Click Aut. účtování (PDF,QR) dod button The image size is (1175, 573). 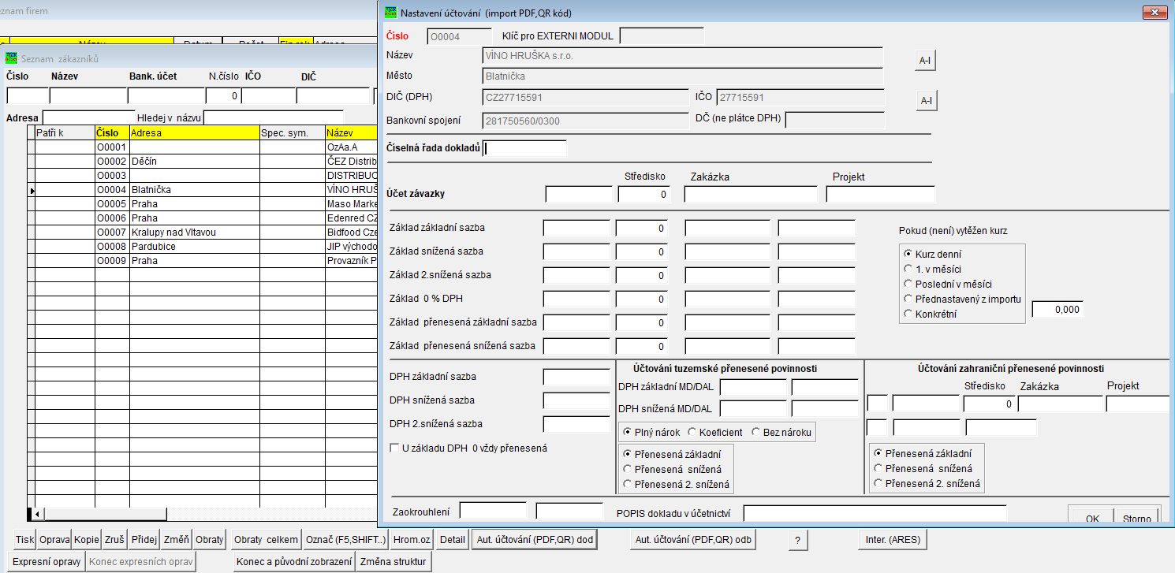coord(534,540)
